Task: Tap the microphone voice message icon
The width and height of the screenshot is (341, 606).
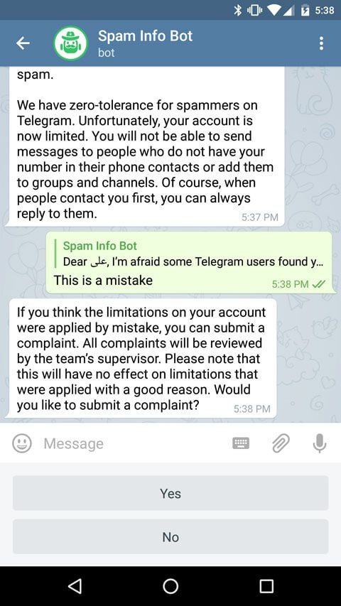Action: coord(320,443)
